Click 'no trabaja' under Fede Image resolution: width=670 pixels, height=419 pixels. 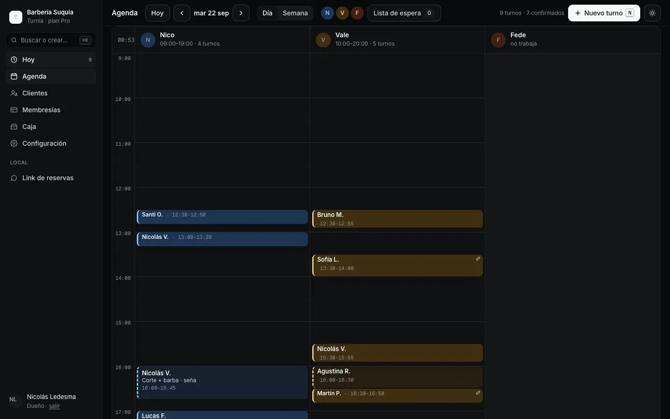tap(523, 44)
